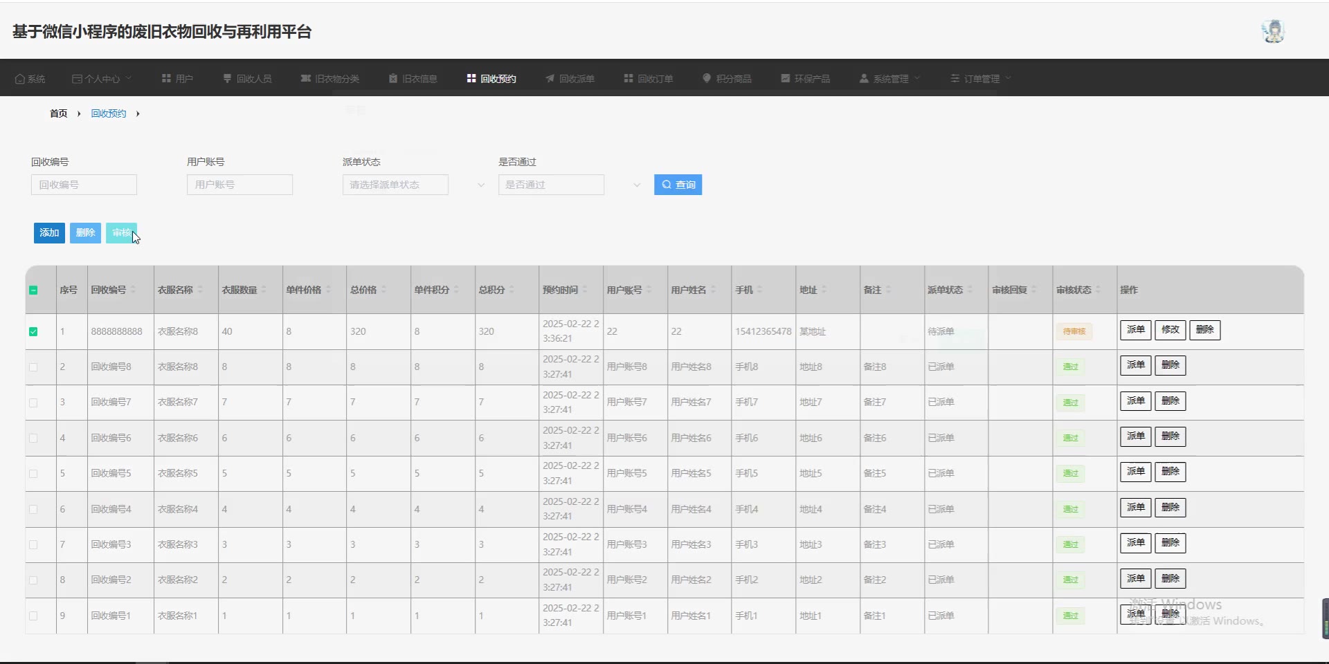The image size is (1329, 664).
Task: Click 修改 for the 8888888888 row
Action: (x=1170, y=330)
